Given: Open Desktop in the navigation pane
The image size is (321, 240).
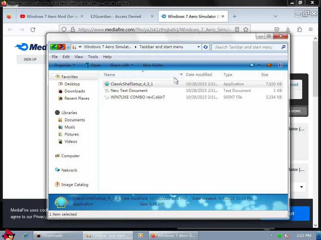Looking at the screenshot, I should [72, 84].
